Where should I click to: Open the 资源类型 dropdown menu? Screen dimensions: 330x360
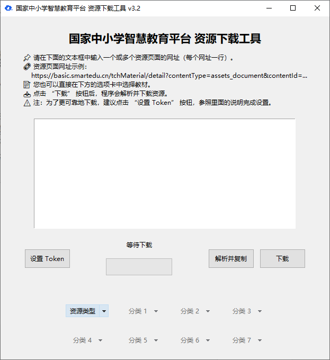87,311
